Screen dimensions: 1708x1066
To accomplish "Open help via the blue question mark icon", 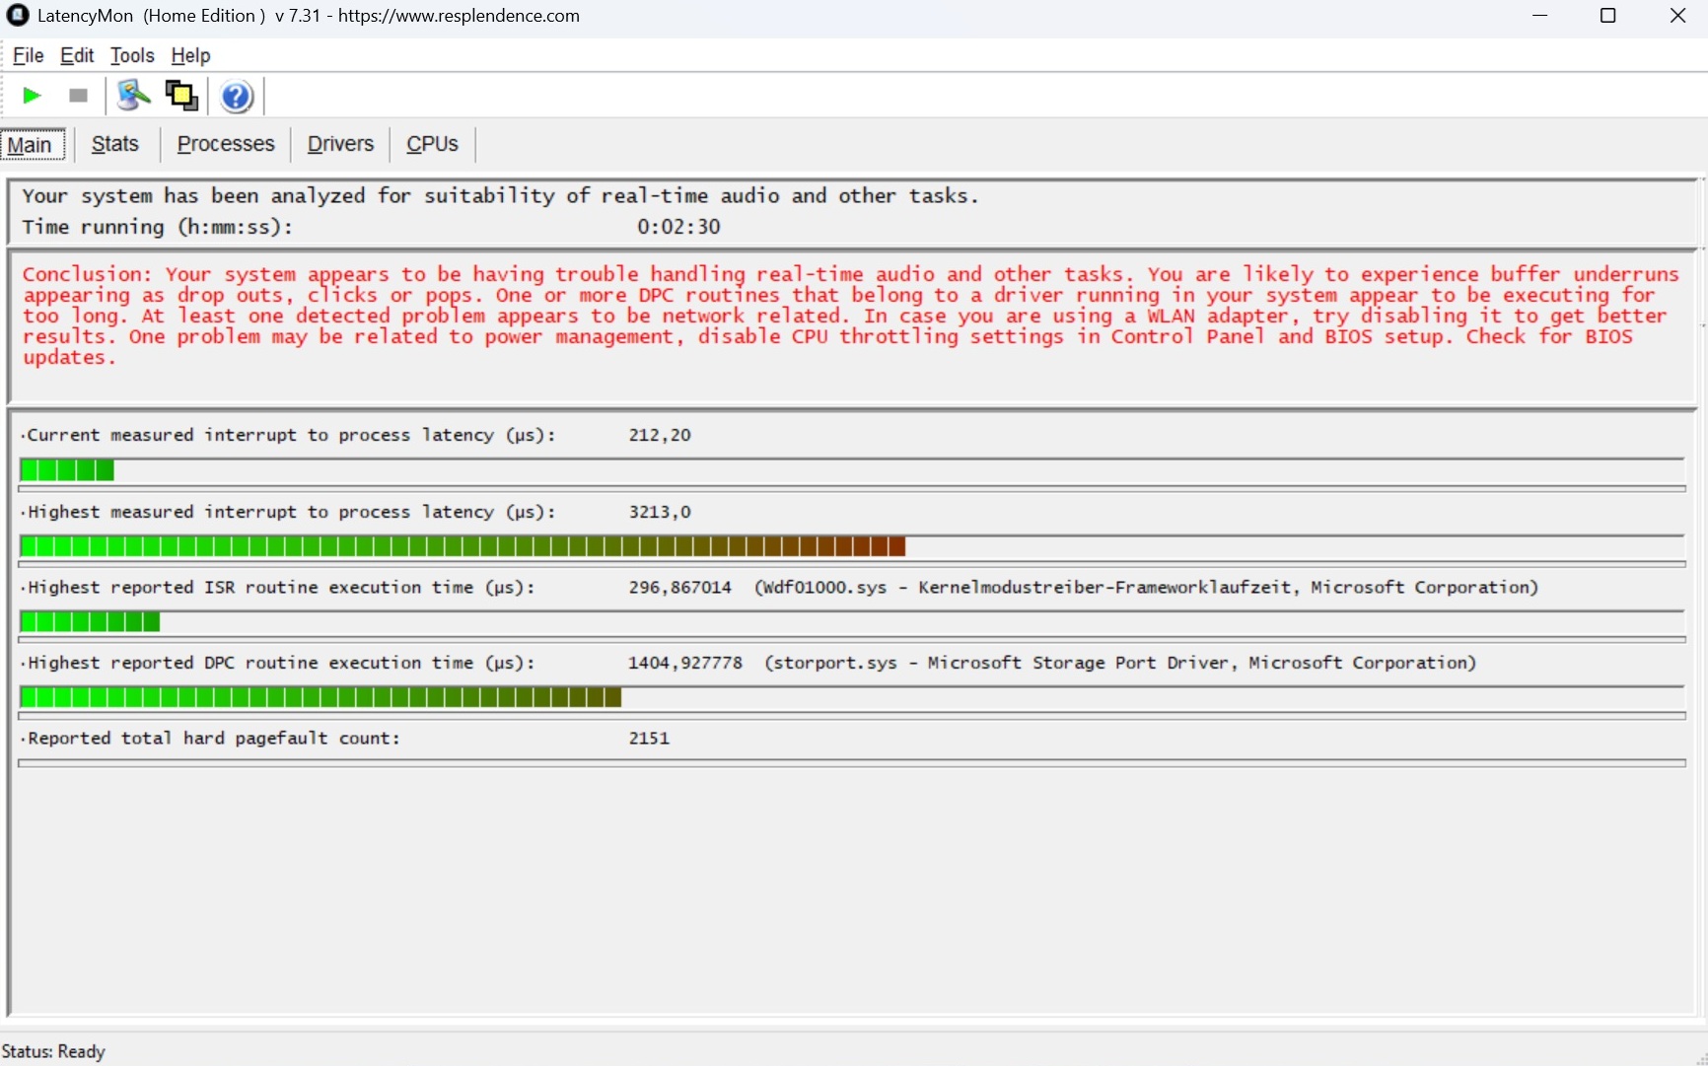I will (x=237, y=97).
